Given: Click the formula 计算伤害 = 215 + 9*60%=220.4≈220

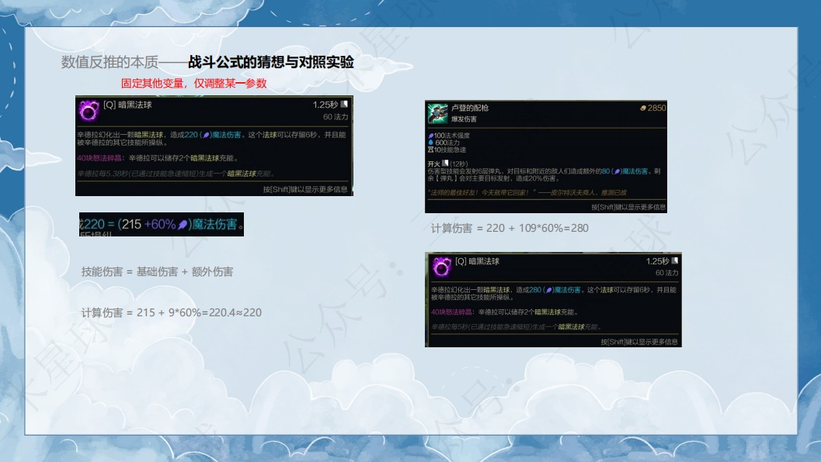Looking at the screenshot, I should tap(171, 313).
